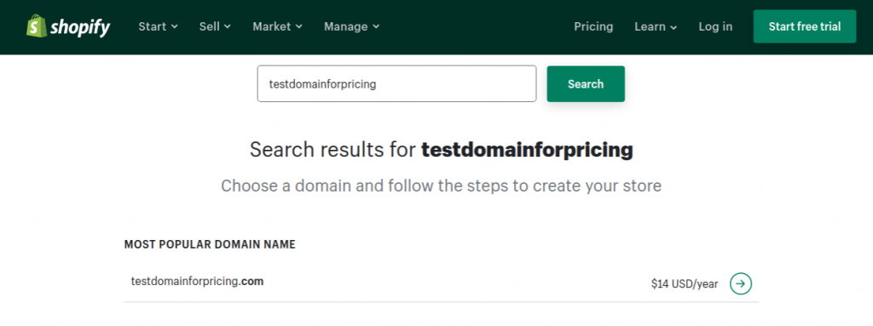Image resolution: width=873 pixels, height=326 pixels.
Task: Click the shopify wordmark text in header
Action: click(80, 27)
